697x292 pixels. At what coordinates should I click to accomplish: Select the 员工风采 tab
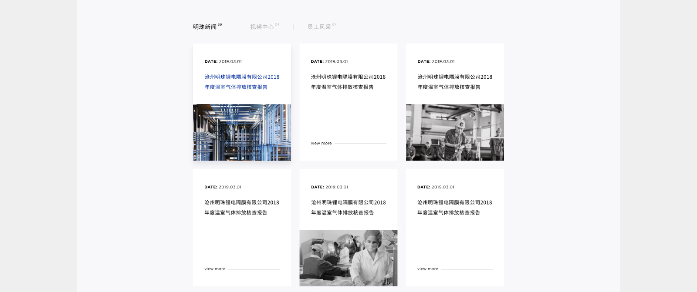click(x=319, y=27)
